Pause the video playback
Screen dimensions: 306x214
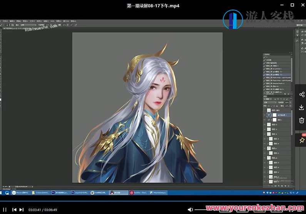coord(5,210)
